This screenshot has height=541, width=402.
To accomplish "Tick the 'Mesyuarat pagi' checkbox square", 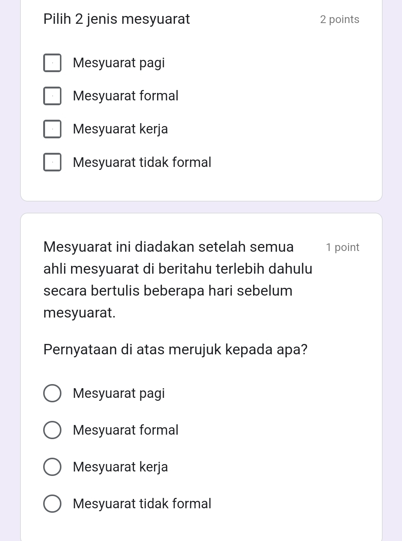I will click(52, 63).
